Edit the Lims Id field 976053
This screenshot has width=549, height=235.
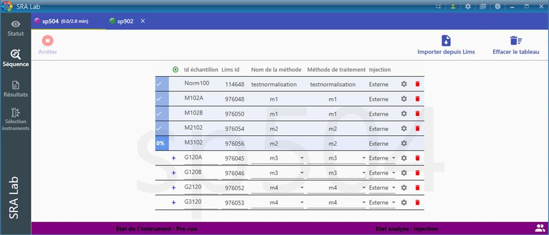[234, 203]
